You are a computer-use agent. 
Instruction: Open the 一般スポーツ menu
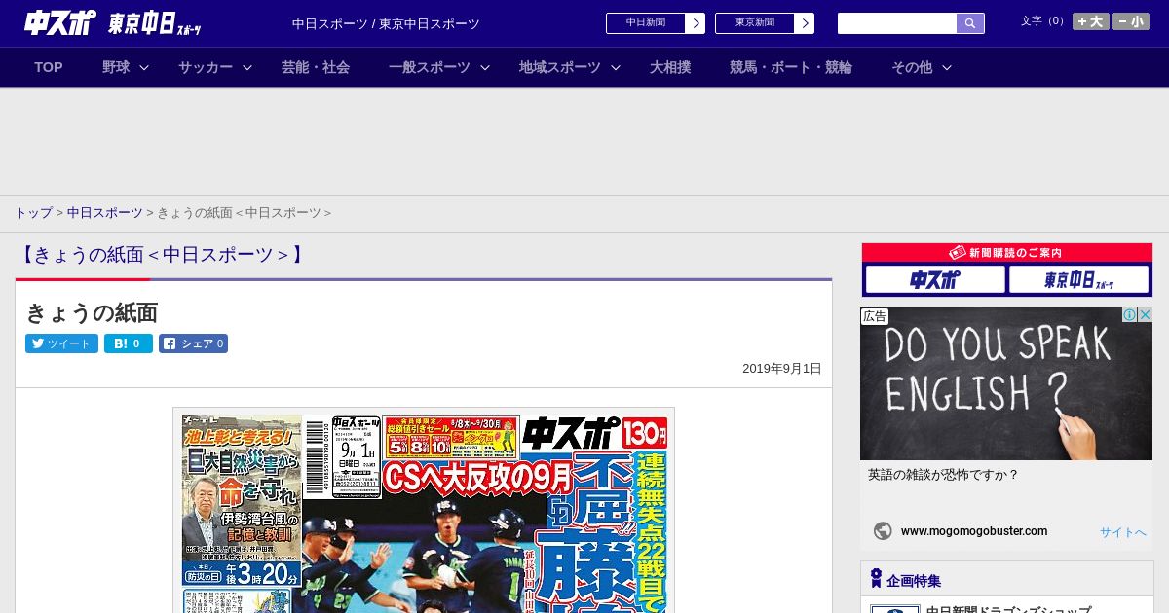point(430,67)
